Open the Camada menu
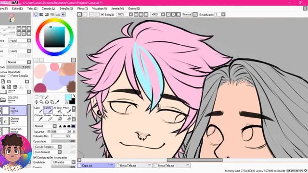 click(48, 9)
